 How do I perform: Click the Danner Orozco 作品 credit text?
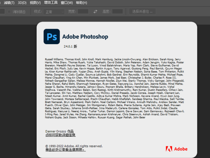point(59,131)
